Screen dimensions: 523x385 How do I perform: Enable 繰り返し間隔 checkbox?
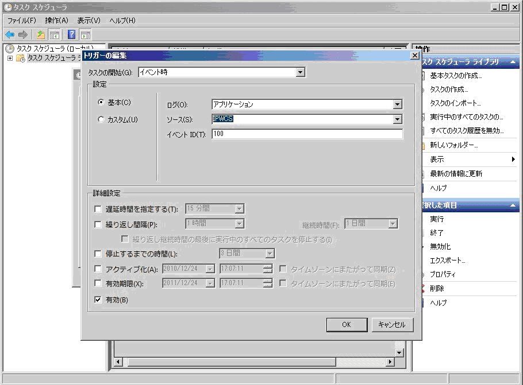tap(98, 224)
